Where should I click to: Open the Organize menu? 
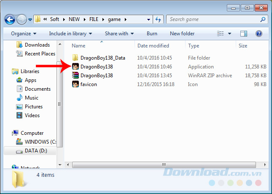(24, 34)
